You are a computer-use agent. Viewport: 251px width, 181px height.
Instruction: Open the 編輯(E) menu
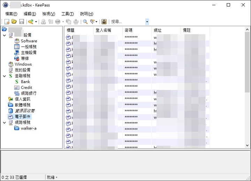pos(30,14)
